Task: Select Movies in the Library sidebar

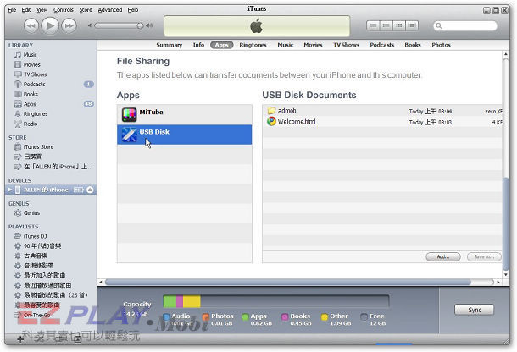Action: (x=31, y=64)
